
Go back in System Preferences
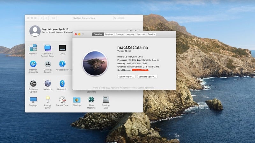tap(41, 18)
